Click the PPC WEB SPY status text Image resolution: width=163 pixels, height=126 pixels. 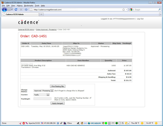pyautogui.click(x=96, y=123)
